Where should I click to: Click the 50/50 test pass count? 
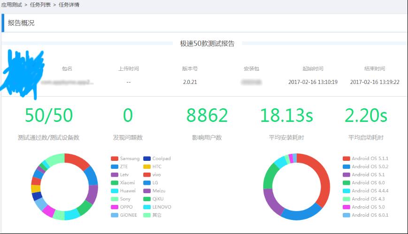(49, 115)
